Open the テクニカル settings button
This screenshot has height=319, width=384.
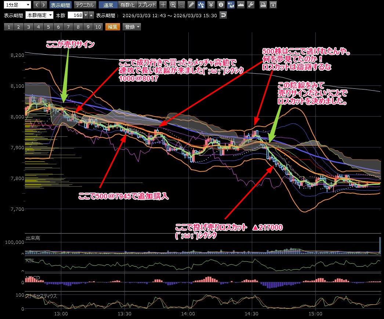pos(85,5)
